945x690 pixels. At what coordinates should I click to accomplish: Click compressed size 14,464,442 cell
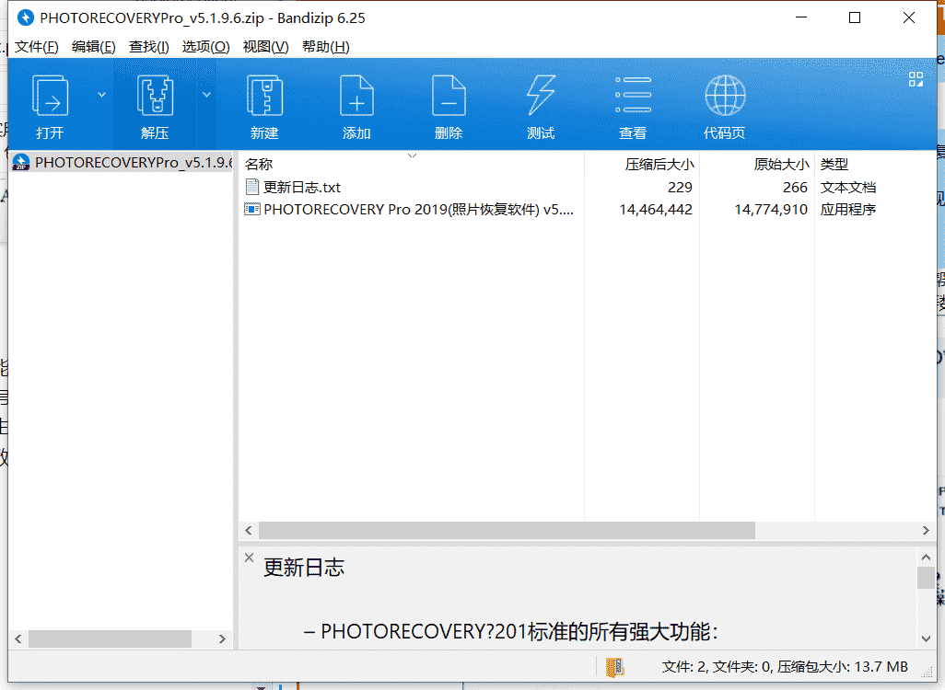656,210
